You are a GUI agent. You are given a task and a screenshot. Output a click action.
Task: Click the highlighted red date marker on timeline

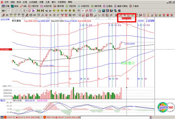pos(127,18)
